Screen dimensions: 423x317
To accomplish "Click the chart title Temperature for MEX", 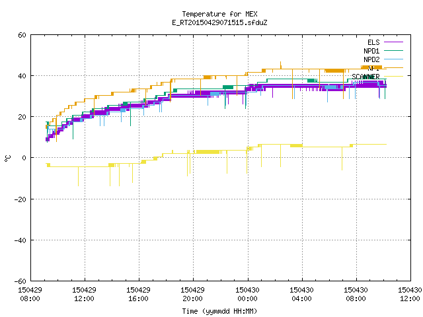I will (219, 14).
